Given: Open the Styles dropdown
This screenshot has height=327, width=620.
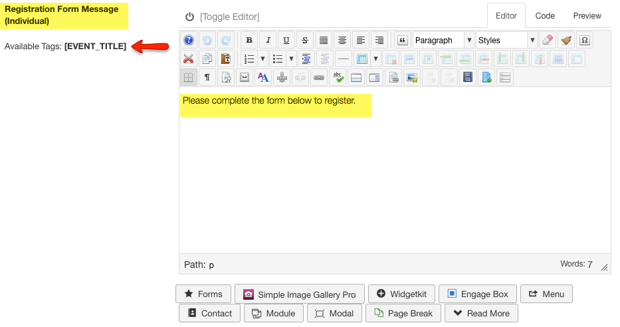Looking at the screenshot, I should [x=506, y=40].
